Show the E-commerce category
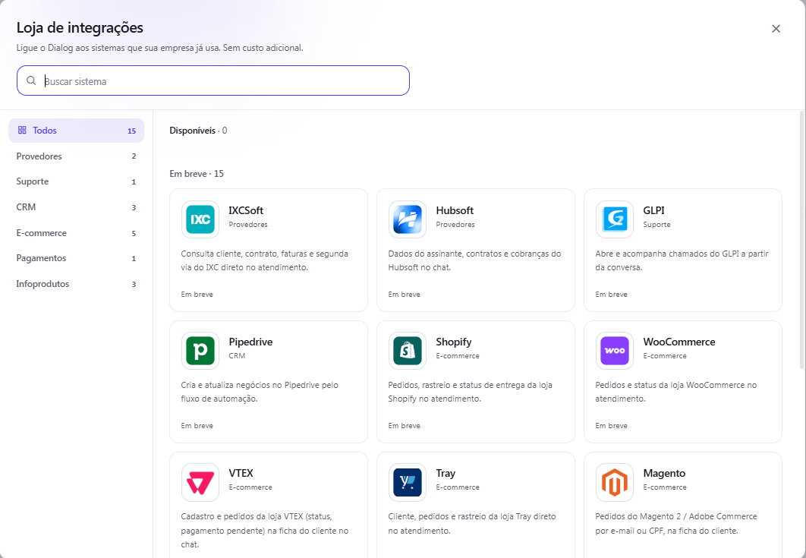This screenshot has width=806, height=558. [76, 233]
